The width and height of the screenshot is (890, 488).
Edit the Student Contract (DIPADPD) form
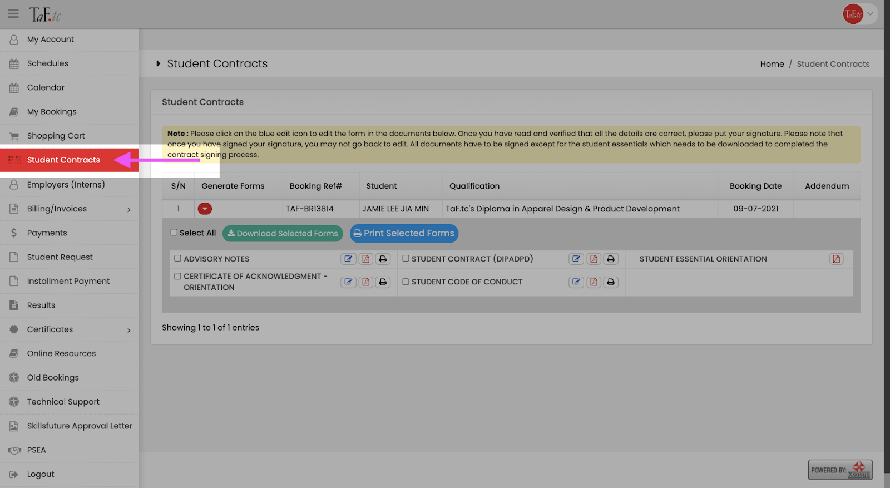[x=576, y=259]
